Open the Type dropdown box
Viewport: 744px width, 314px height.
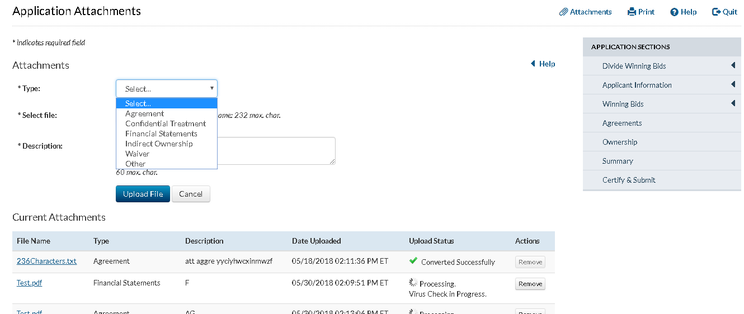(166, 89)
